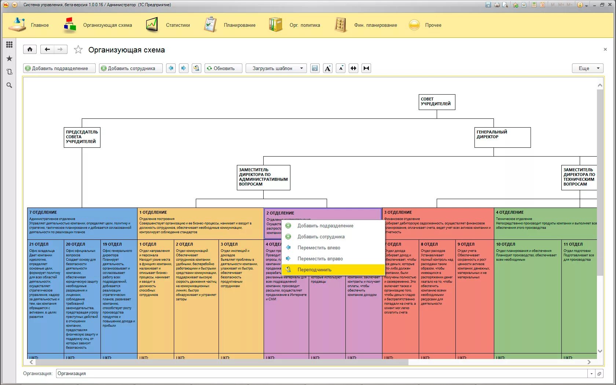This screenshot has width=616, height=385.
Task: Click the print icon in title bar
Action: (497, 5)
